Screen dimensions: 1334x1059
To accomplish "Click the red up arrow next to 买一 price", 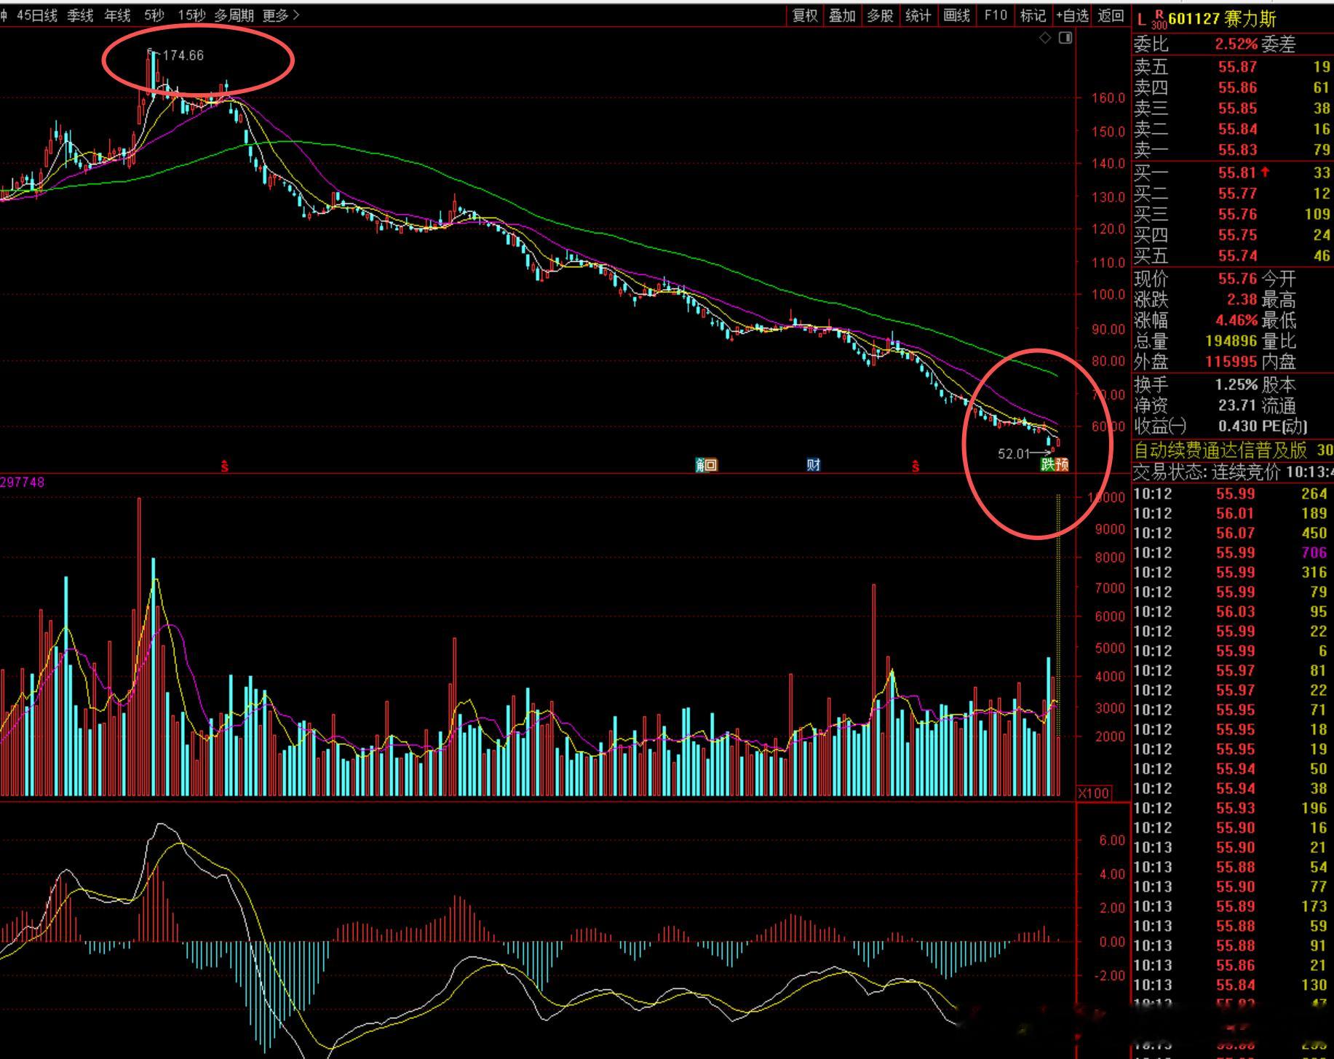I will tap(1265, 172).
